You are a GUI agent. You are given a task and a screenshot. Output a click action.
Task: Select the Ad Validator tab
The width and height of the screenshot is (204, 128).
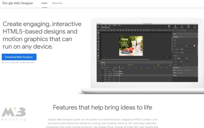point(187,70)
